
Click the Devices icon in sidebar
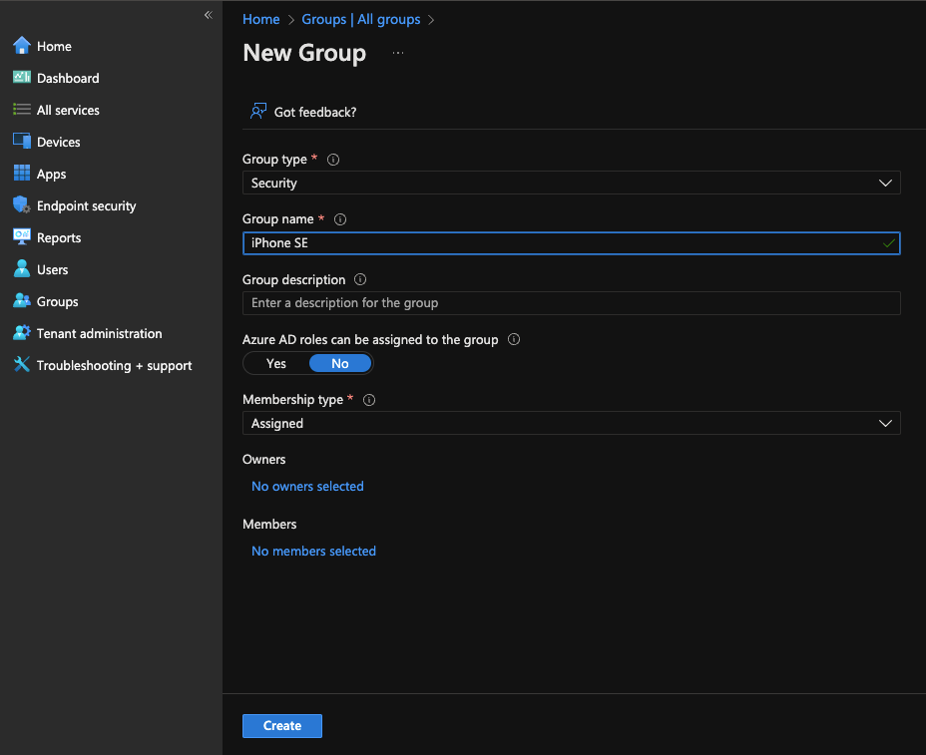21,142
